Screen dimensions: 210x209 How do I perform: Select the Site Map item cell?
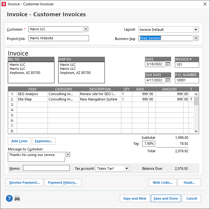tap(32, 99)
